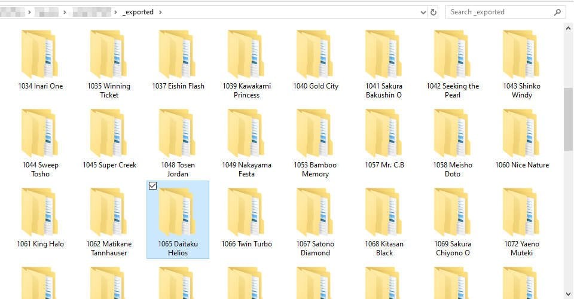Click the search magnifier icon

tap(557, 12)
